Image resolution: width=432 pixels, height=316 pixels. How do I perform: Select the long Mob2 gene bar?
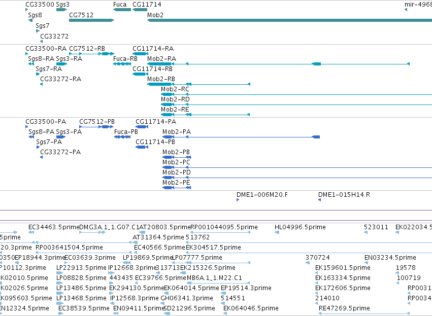pos(289,20)
